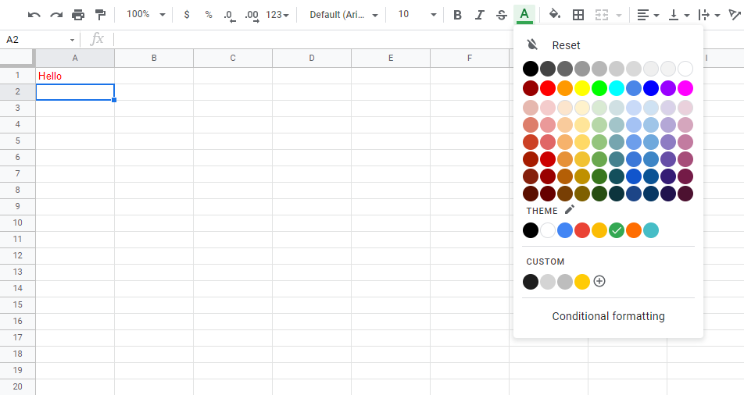Select the Paint format roller
Screen dimensions: 744x395
click(x=100, y=15)
